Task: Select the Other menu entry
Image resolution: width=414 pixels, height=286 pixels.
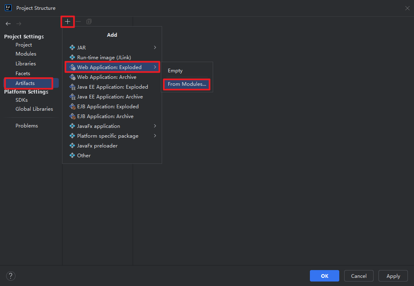Action: click(112, 155)
